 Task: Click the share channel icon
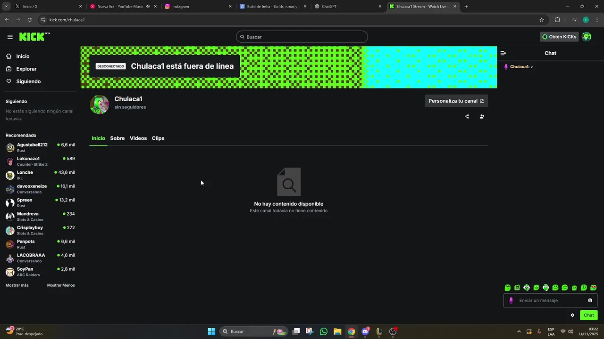point(467,116)
